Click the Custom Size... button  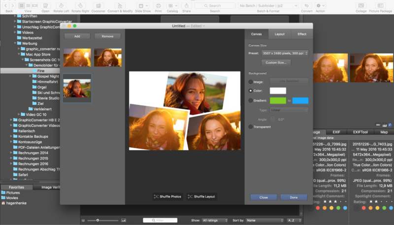point(275,63)
